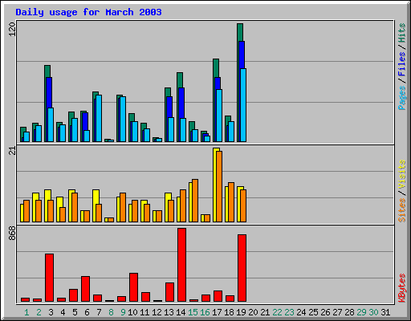Click the green Hits bar top for day 19
This screenshot has height=321, width=411.
click(240, 32)
